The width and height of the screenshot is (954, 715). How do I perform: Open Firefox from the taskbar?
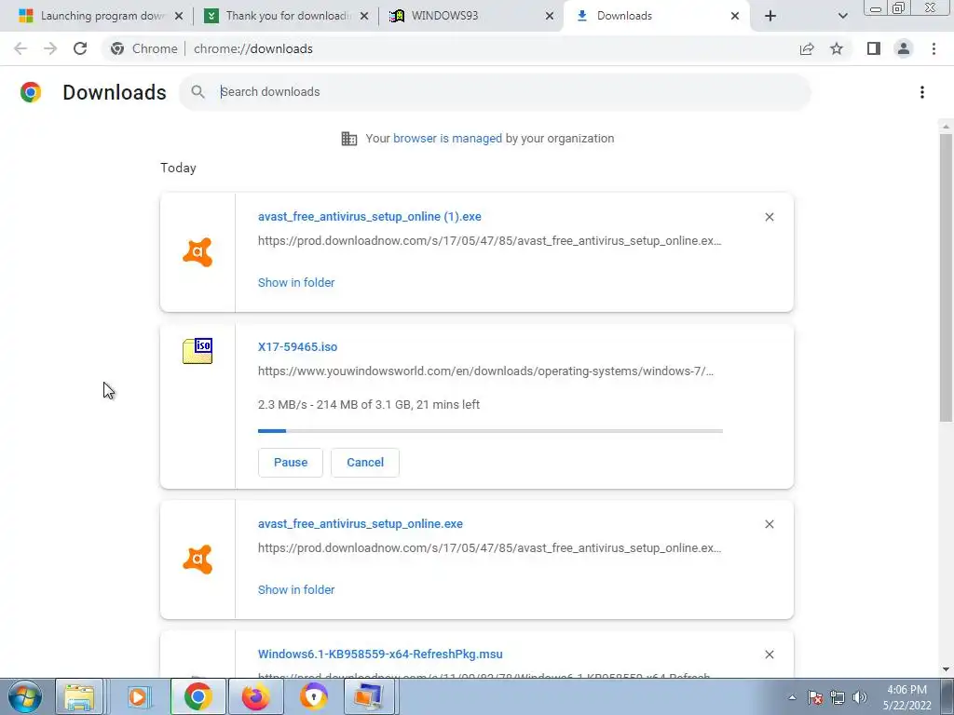255,696
